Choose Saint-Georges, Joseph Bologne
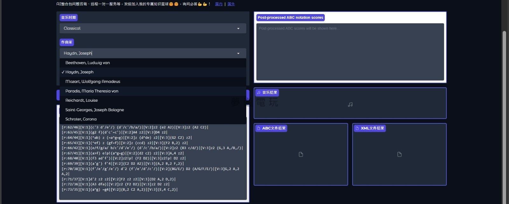Viewport: 509px width, 204px height. 94,110
